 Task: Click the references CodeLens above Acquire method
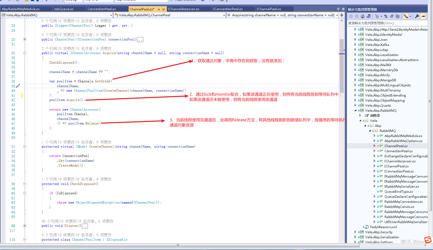pos(49,49)
